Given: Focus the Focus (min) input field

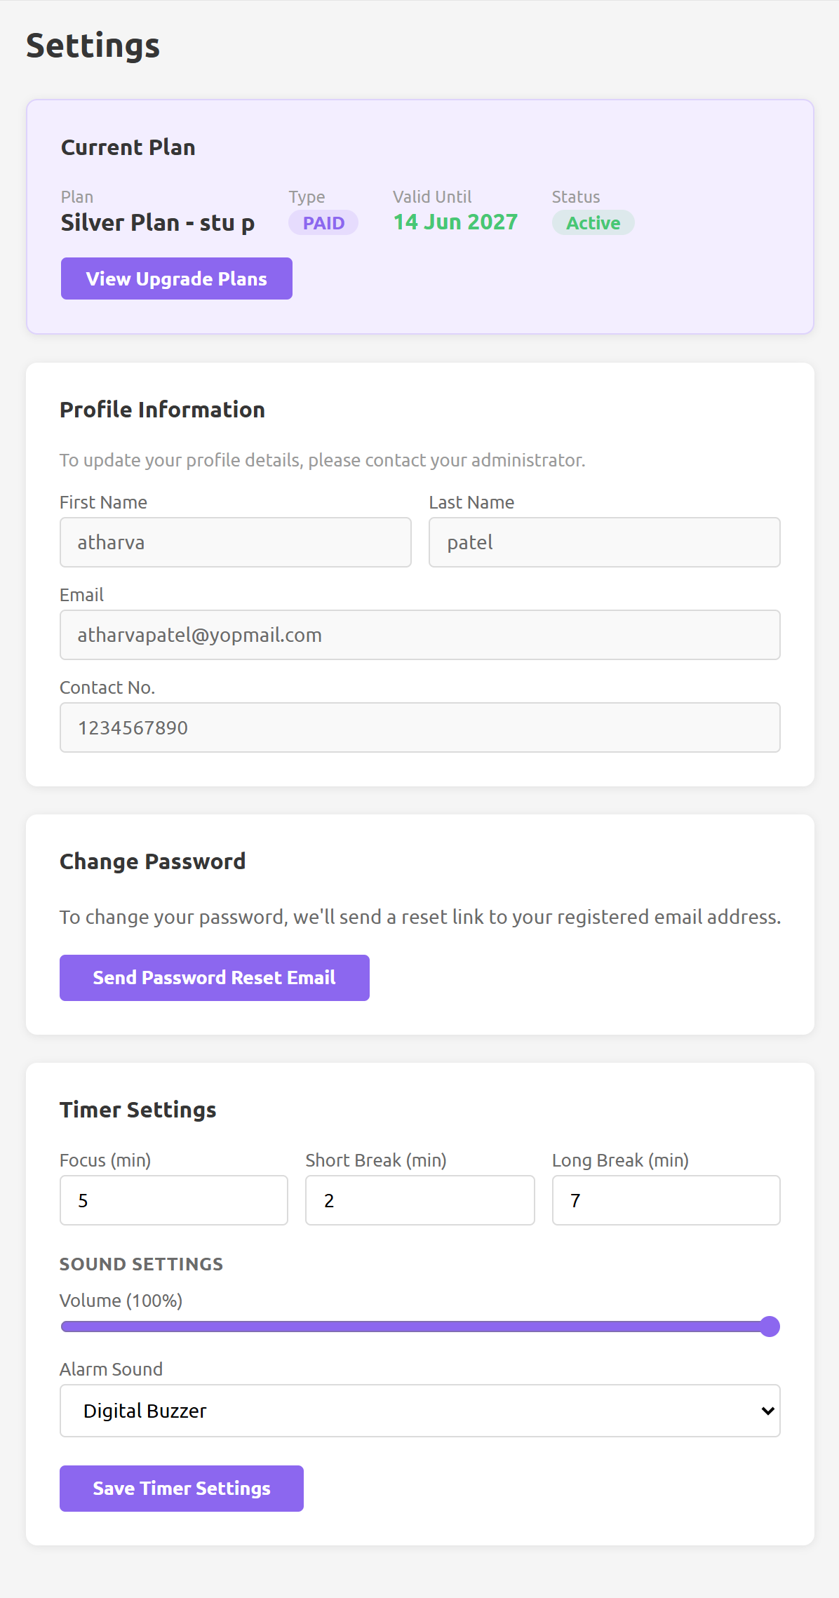Looking at the screenshot, I should (x=174, y=1200).
